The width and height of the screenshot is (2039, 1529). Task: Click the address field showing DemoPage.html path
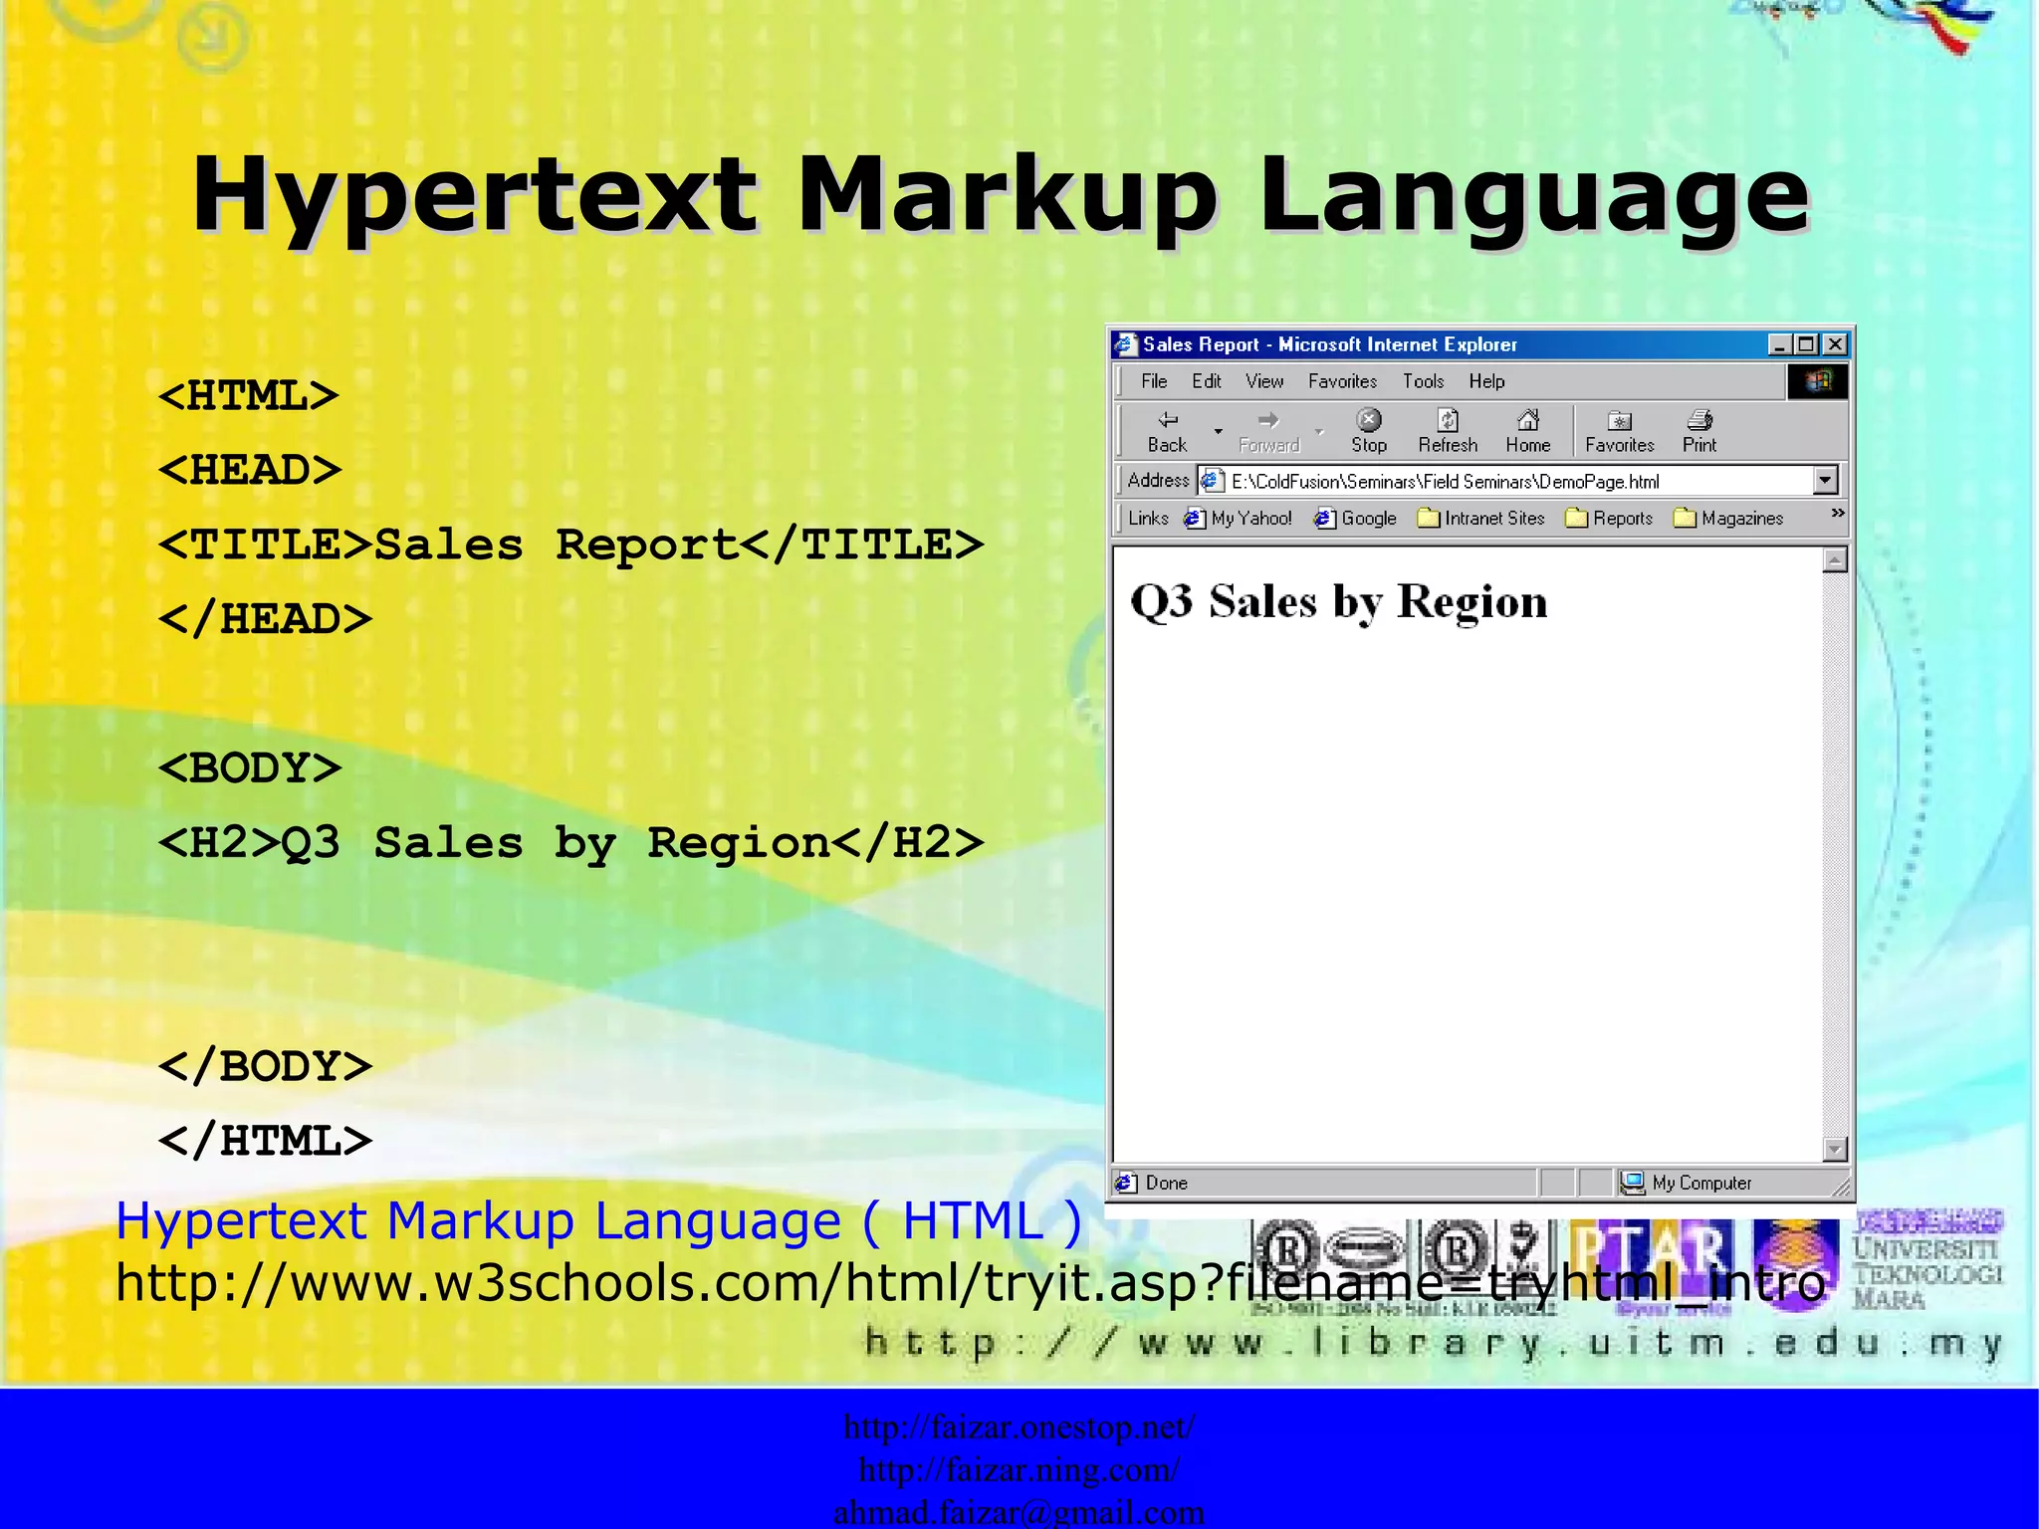(1516, 481)
